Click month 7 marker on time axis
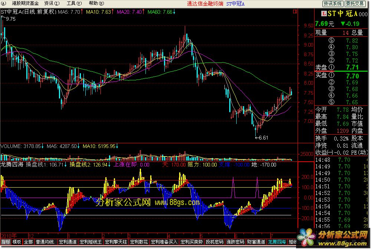The width and height of the screenshot is (371, 249). (272, 236)
